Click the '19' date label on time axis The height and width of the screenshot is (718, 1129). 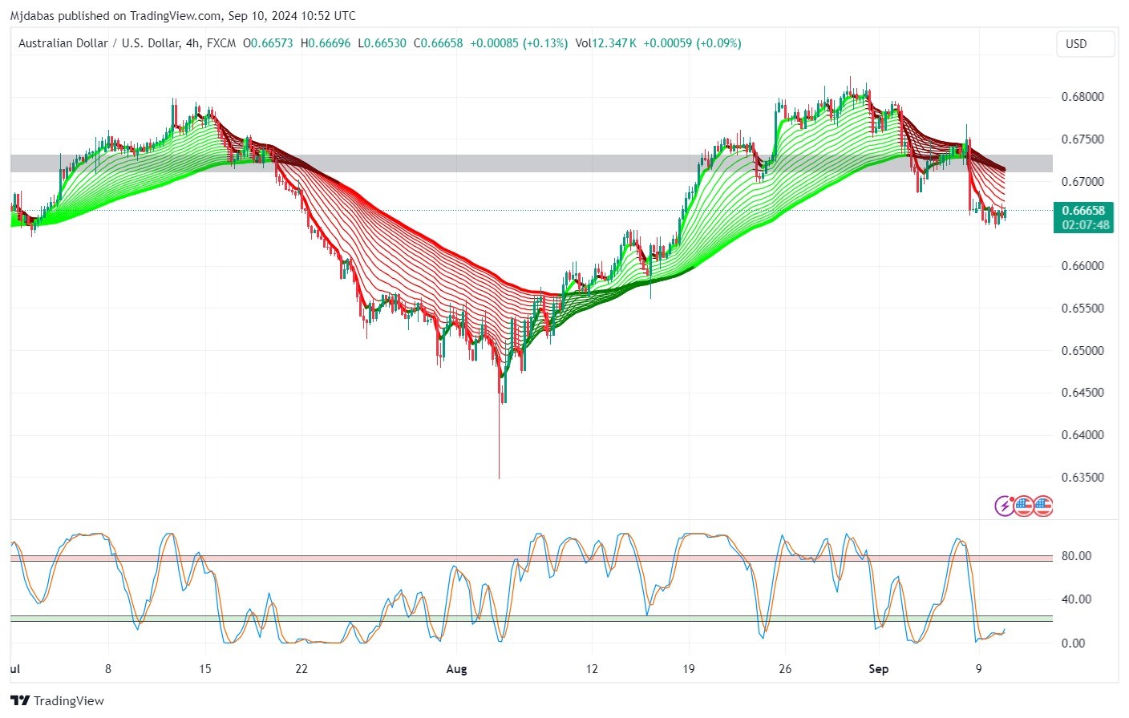click(689, 669)
